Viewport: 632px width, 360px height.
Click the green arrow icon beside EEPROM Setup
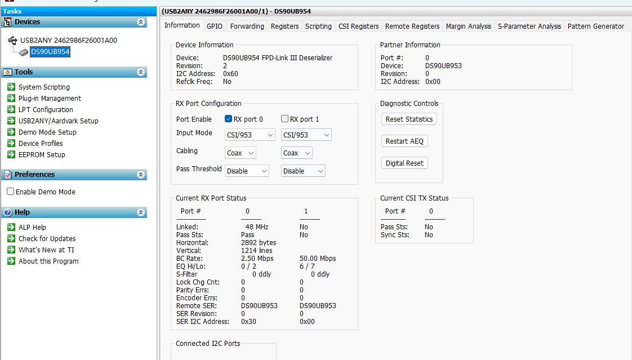pos(11,154)
